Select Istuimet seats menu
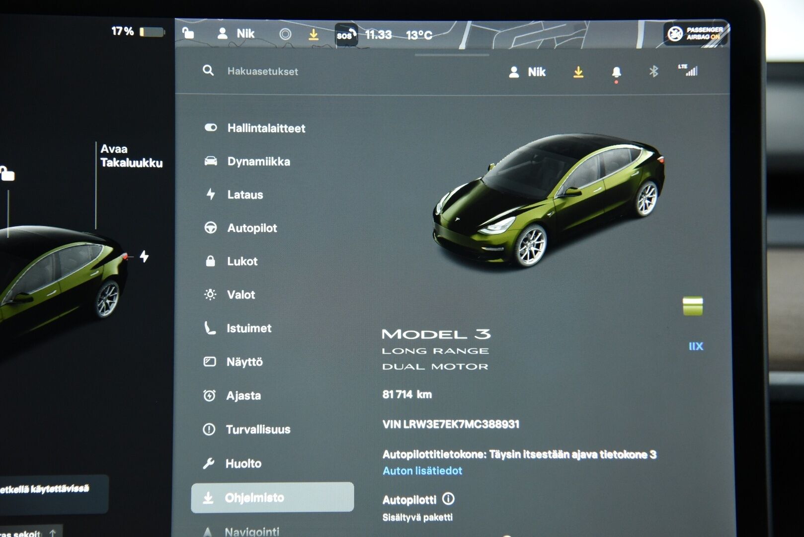This screenshot has width=804, height=537. [238, 328]
